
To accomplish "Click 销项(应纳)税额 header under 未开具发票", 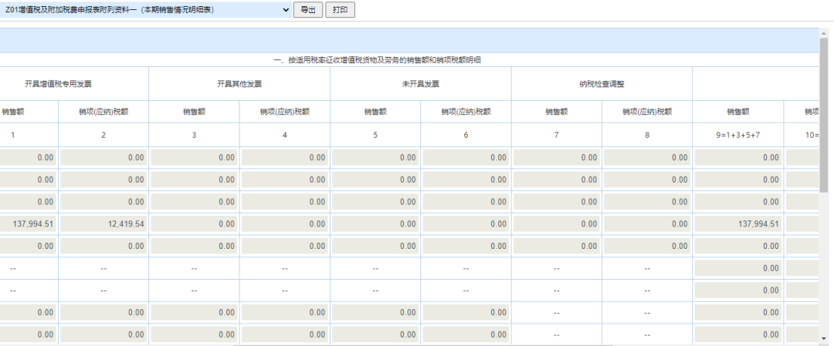I will click(466, 112).
